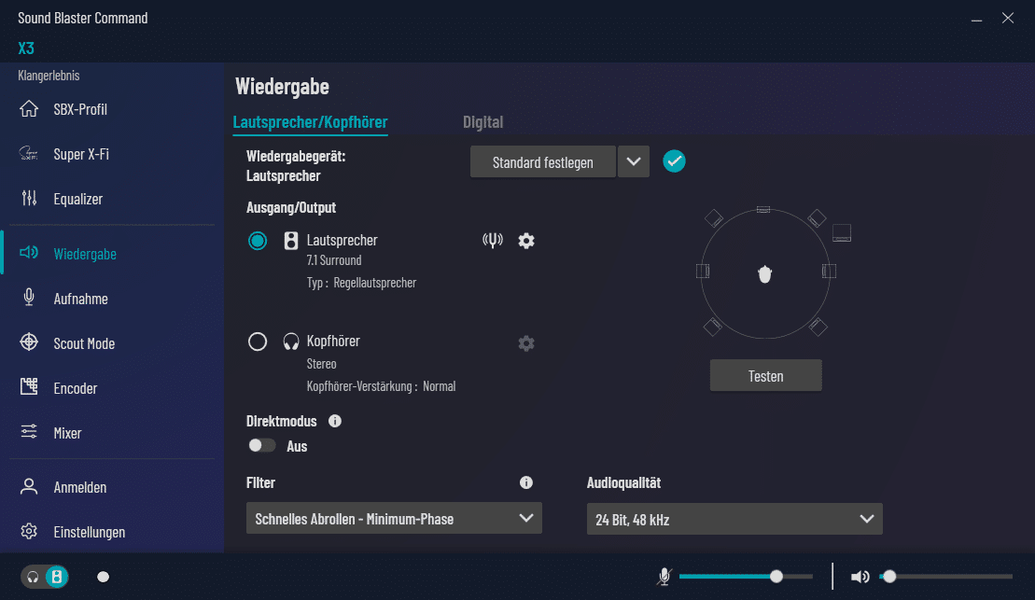Screen dimensions: 1035x600
Task: Click the Direktmodus info icon
Action: pyautogui.click(x=335, y=421)
